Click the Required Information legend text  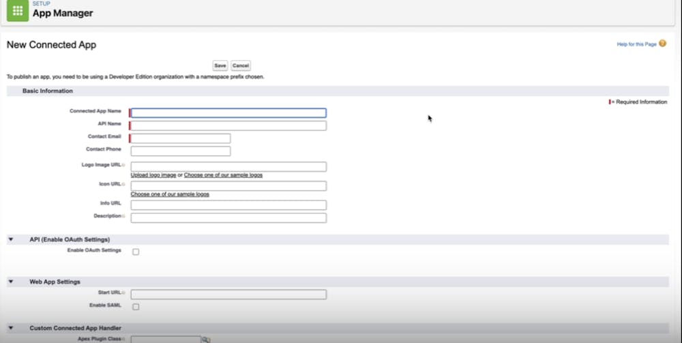[640, 102]
